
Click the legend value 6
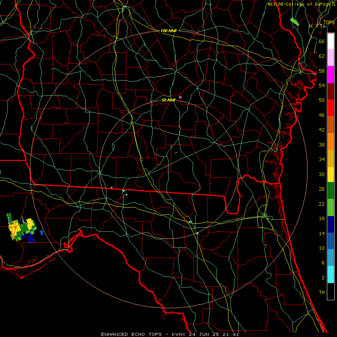click(x=323, y=262)
